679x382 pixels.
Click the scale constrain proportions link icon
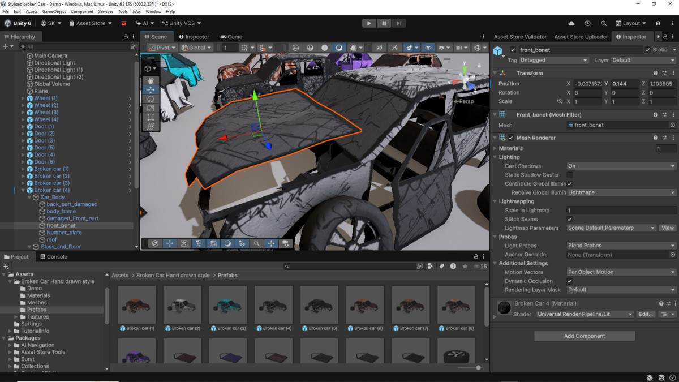point(560,101)
